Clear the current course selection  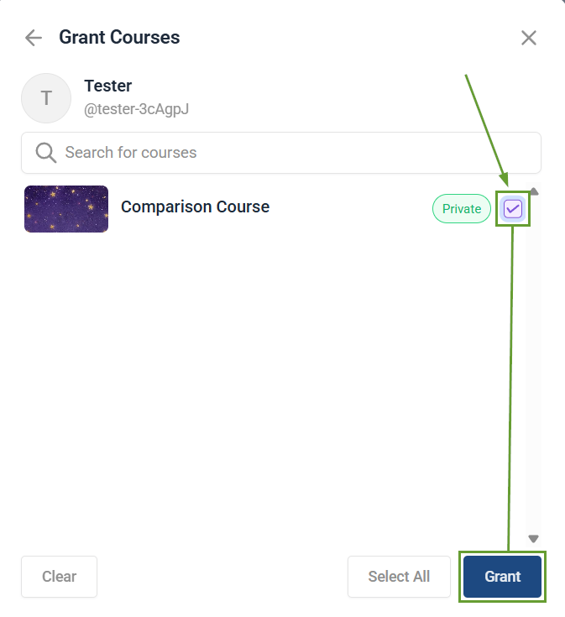pyautogui.click(x=59, y=577)
